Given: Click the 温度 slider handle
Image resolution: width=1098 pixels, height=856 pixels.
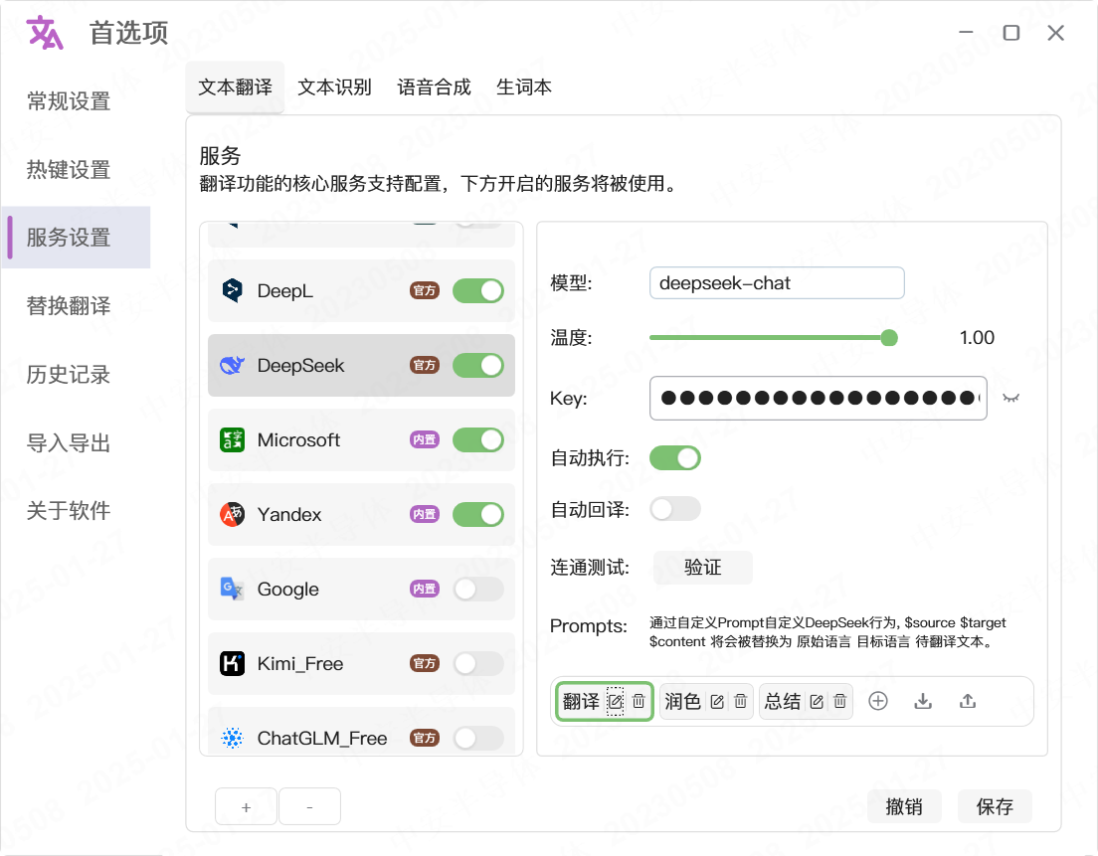Looking at the screenshot, I should [x=889, y=338].
